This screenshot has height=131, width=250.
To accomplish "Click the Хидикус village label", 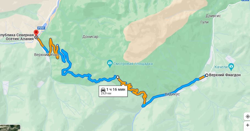I will pos(172,94).
